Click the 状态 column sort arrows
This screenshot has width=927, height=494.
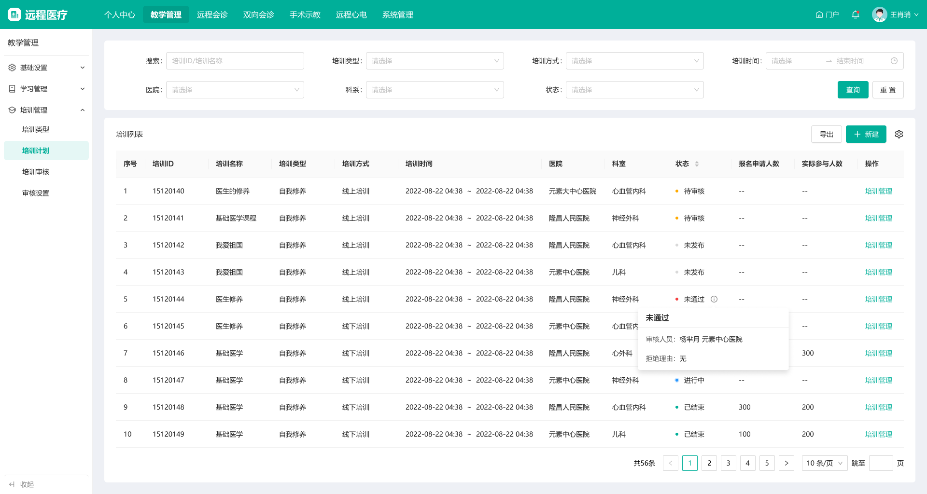697,164
